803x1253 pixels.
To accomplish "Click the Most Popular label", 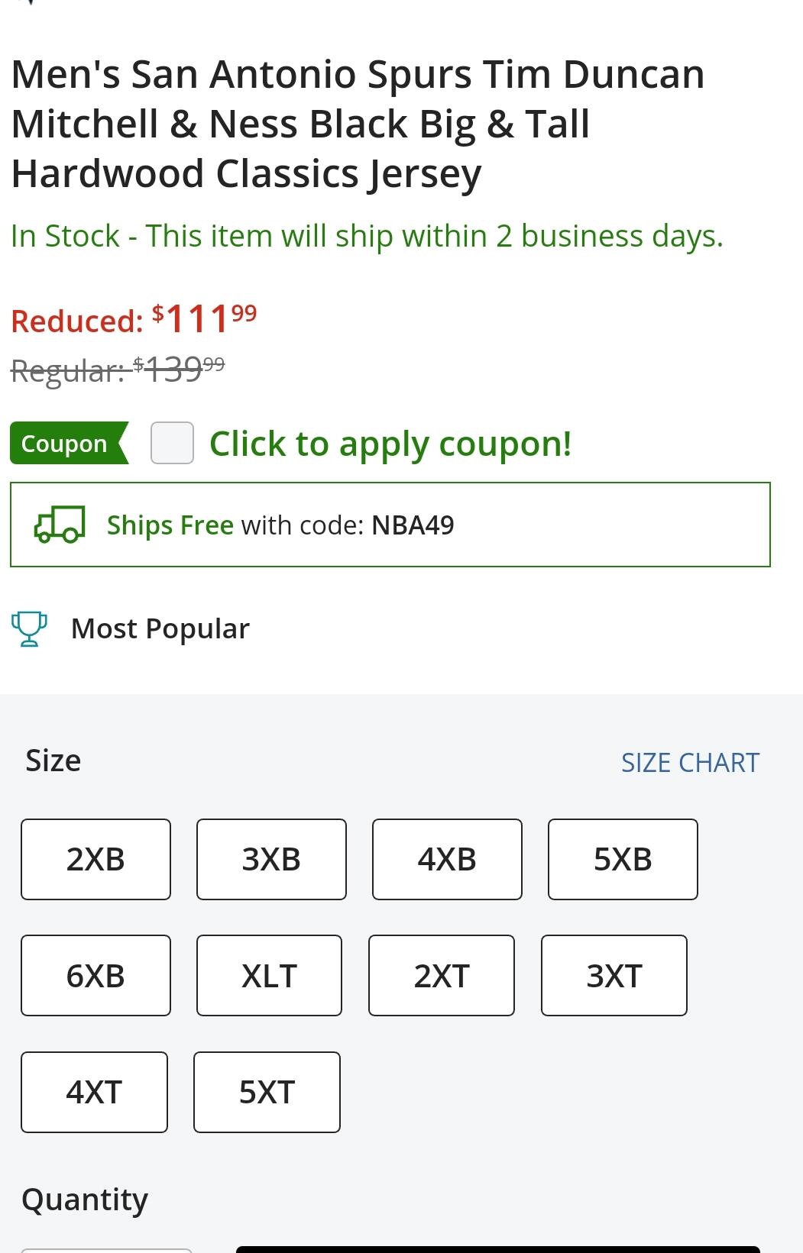I will [160, 628].
